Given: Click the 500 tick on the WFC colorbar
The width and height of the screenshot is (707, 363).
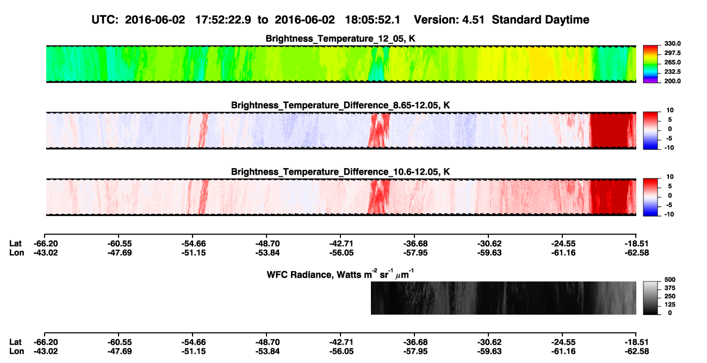Looking at the screenshot, I should 669,279.
